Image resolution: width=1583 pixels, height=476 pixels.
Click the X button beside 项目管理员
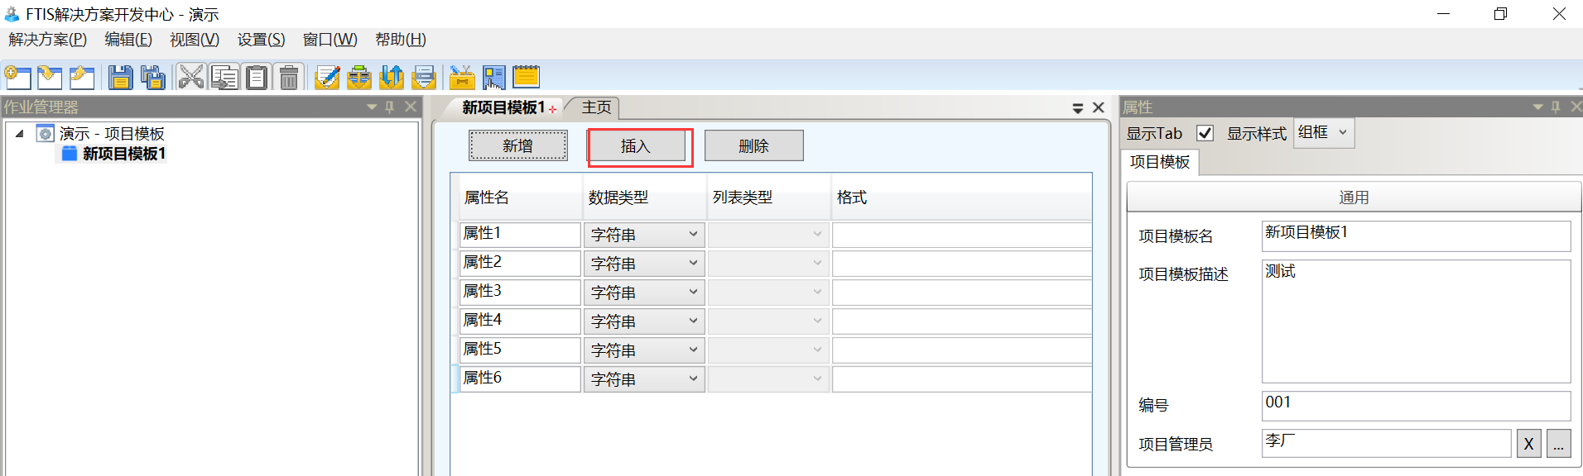click(x=1528, y=444)
